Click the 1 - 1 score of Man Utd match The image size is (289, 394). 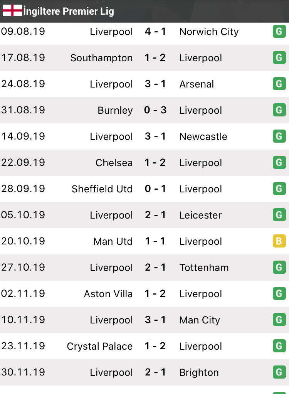(x=155, y=241)
